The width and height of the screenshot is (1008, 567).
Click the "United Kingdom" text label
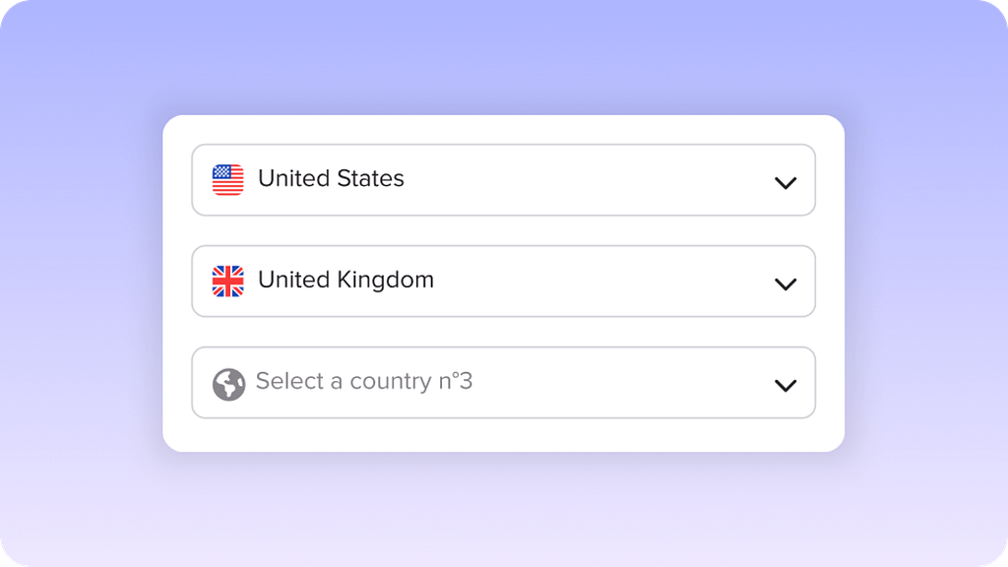click(x=346, y=281)
